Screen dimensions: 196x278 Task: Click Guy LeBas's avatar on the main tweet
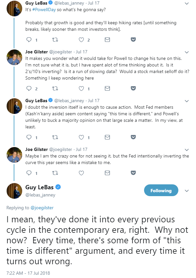pyautogui.click(x=14, y=191)
